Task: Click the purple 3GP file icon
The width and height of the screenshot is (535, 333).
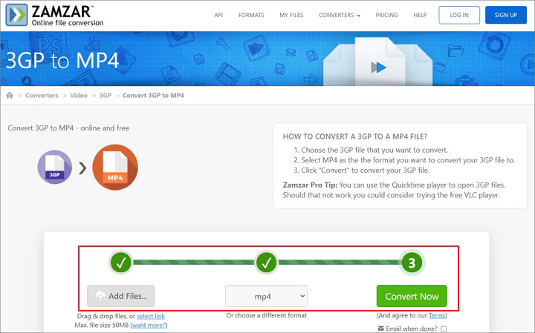Action: pyautogui.click(x=54, y=167)
